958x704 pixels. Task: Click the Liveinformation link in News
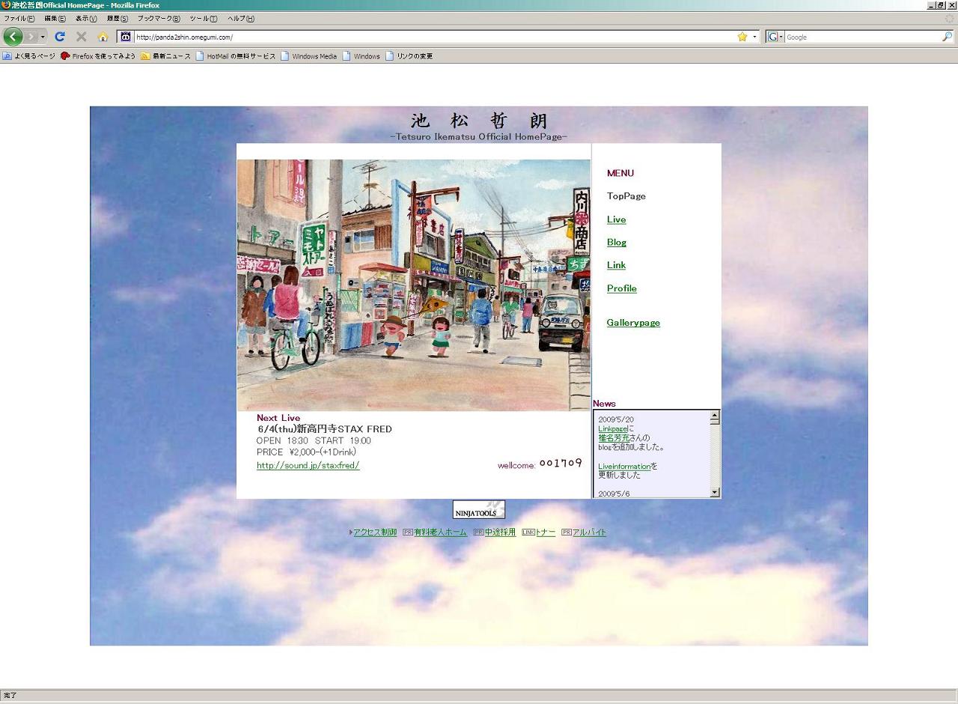[x=624, y=467]
